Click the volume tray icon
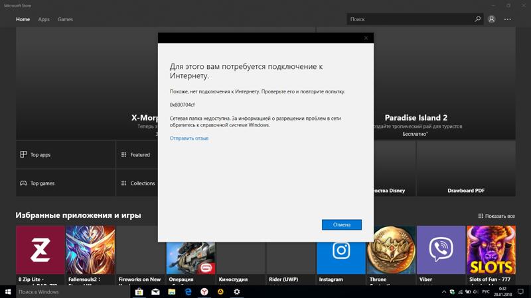Screen dimensions: 531x298 point(476,291)
